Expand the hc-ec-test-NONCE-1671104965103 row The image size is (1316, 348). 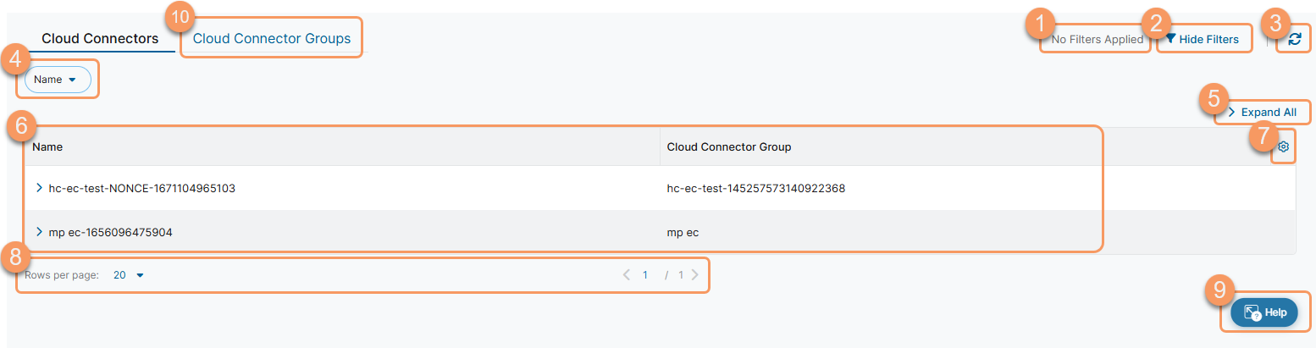[x=39, y=188]
